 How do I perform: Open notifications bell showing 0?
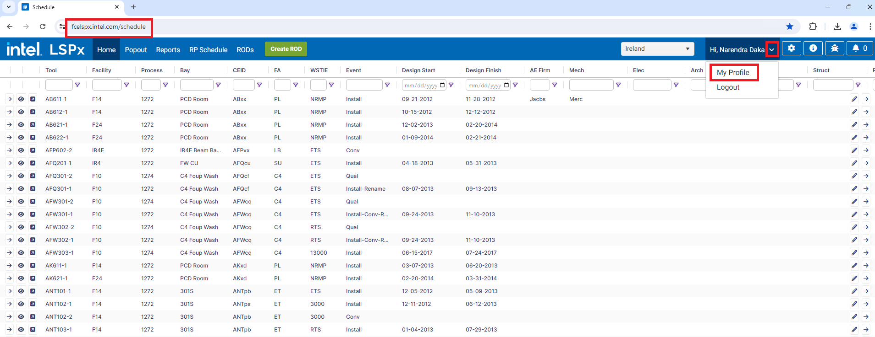pos(859,48)
